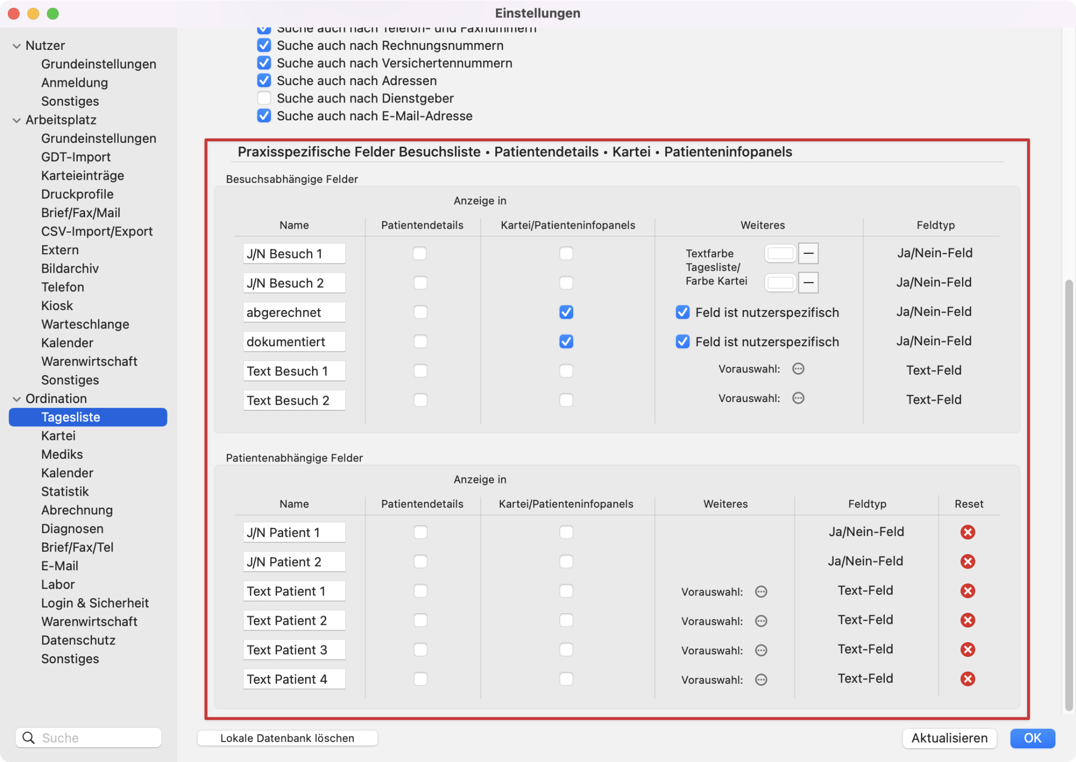Click the Aktualisieren button

tap(949, 738)
